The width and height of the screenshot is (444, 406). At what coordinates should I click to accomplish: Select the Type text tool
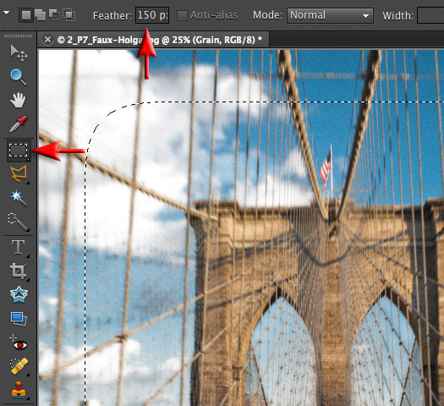(x=18, y=247)
